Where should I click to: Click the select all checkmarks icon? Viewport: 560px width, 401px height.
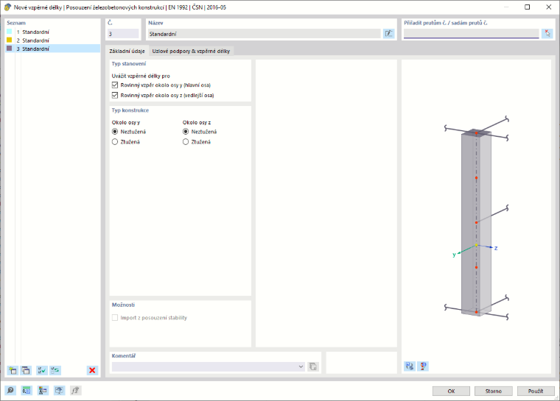42,370
